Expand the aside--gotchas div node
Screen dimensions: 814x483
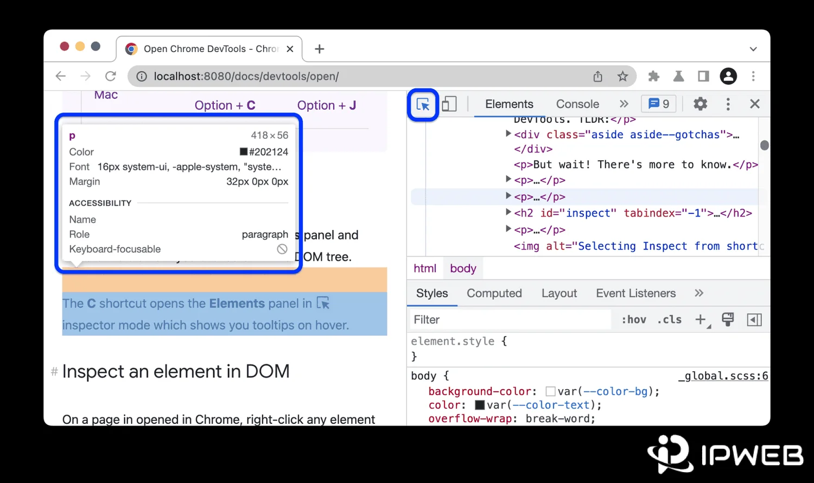(508, 134)
